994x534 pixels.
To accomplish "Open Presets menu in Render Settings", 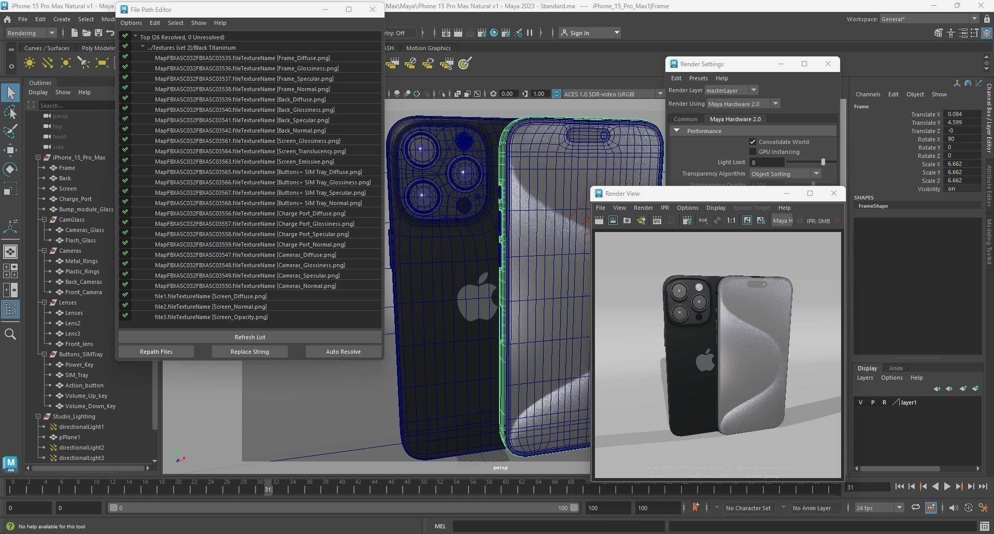I will (698, 78).
